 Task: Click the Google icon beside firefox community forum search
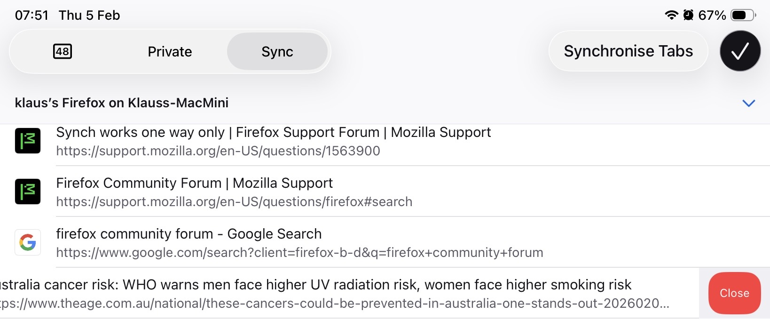28,242
